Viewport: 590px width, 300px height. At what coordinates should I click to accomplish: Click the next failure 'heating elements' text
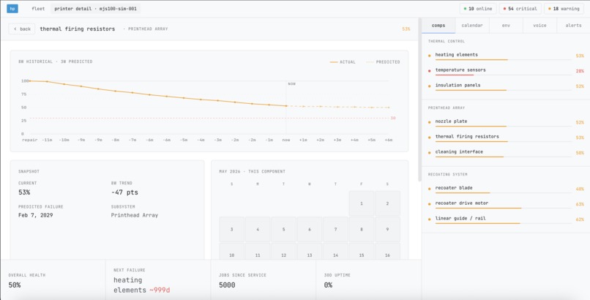[x=130, y=285]
